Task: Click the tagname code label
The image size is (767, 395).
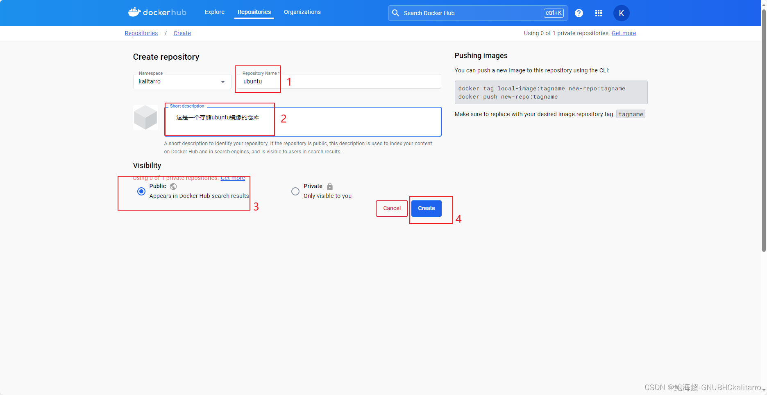Action: pos(631,114)
